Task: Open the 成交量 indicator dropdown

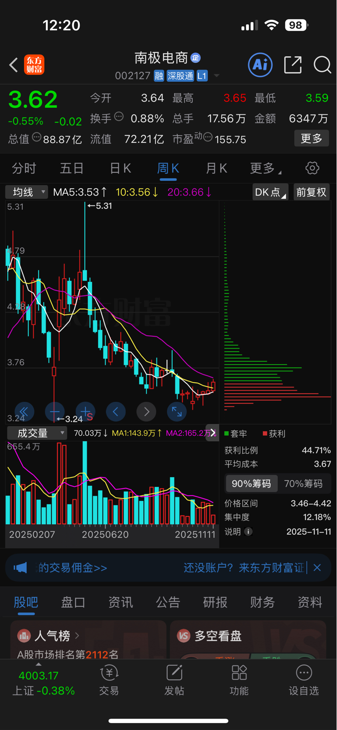Action: pyautogui.click(x=37, y=433)
